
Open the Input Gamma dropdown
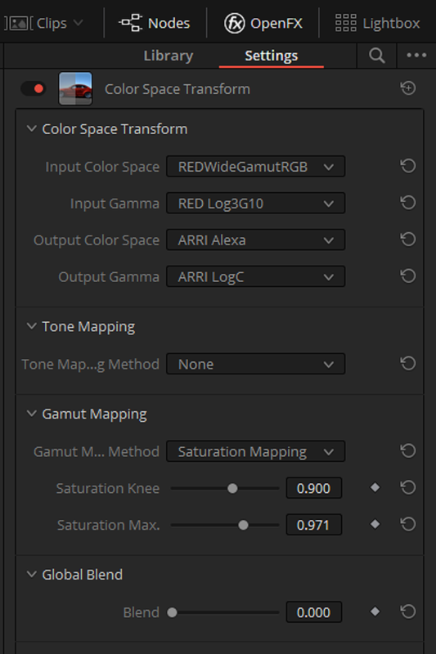pyautogui.click(x=255, y=203)
